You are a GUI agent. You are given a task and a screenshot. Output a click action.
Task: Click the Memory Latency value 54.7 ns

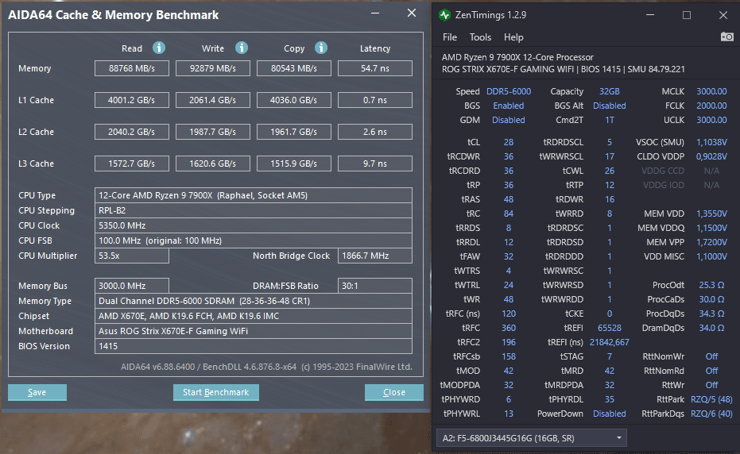click(375, 68)
